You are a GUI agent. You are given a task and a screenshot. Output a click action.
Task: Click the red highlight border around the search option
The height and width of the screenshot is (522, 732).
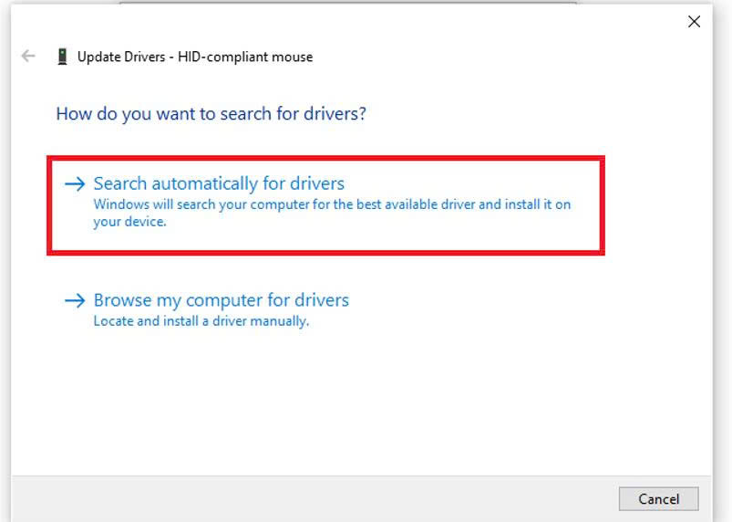pos(325,160)
